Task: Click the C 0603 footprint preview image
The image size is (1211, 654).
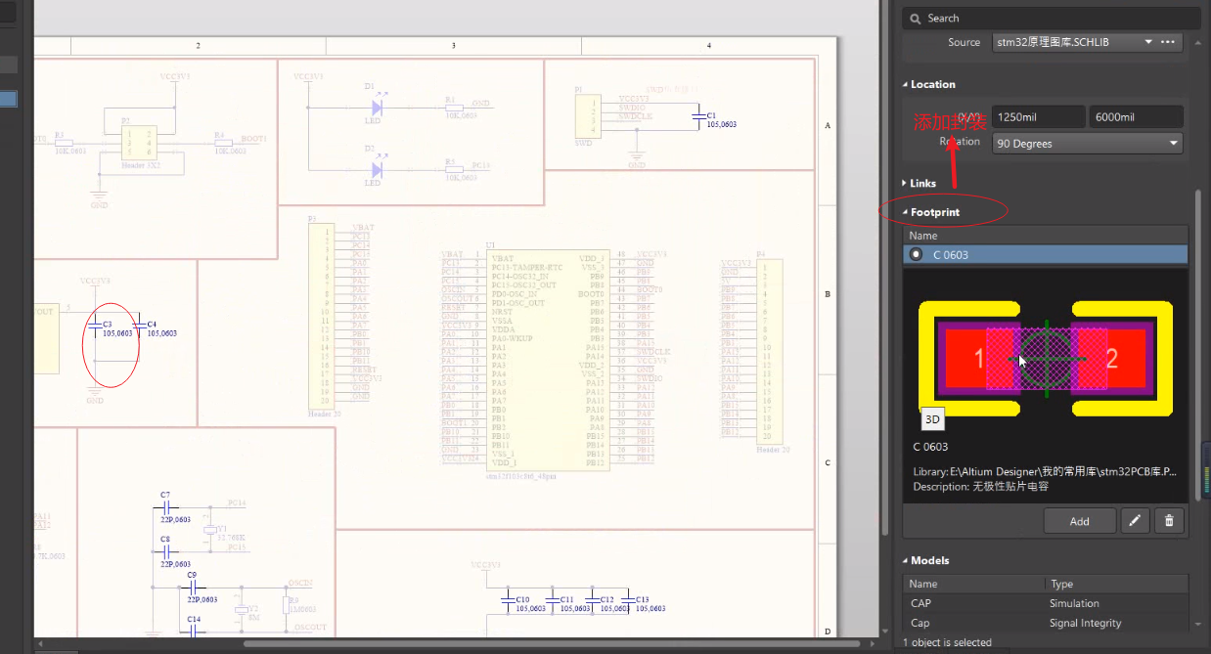Action: click(x=1045, y=359)
